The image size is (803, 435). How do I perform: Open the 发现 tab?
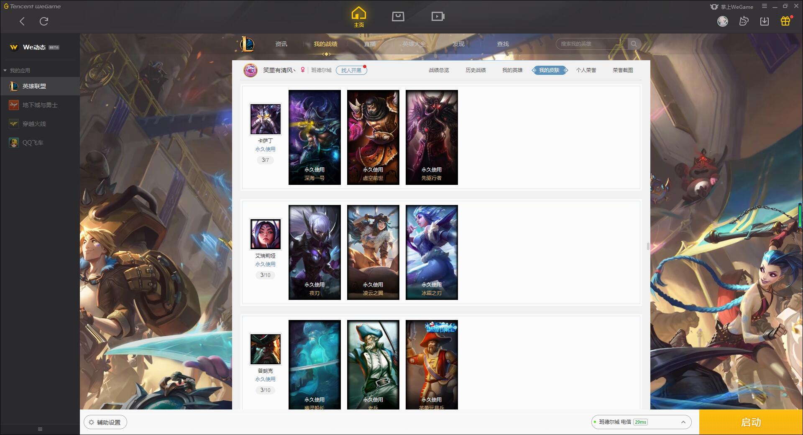coord(458,44)
